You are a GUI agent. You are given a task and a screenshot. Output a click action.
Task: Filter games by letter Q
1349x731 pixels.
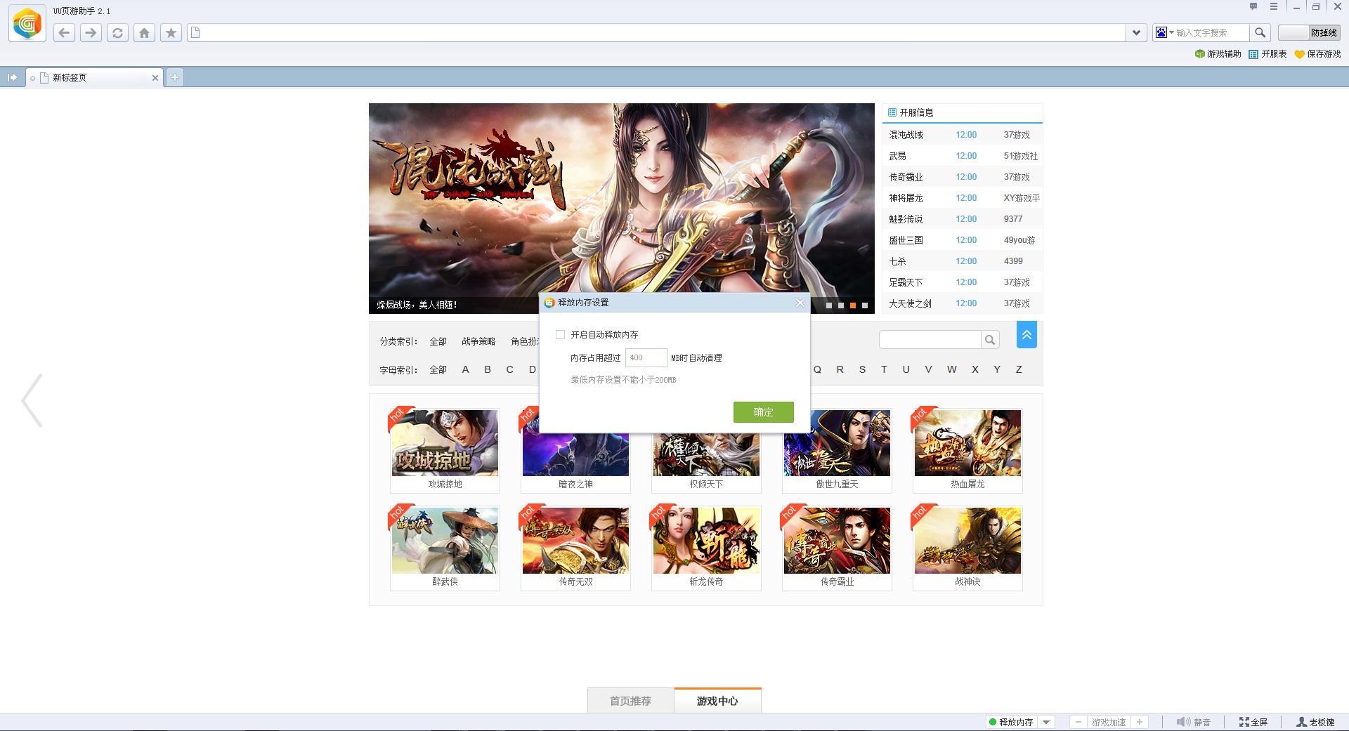[817, 369]
